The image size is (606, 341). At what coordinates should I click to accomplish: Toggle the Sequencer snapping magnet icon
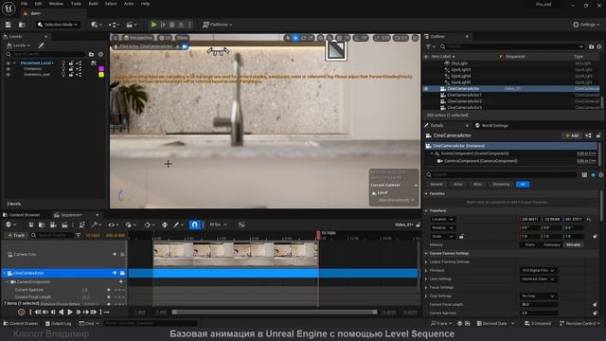(194, 224)
